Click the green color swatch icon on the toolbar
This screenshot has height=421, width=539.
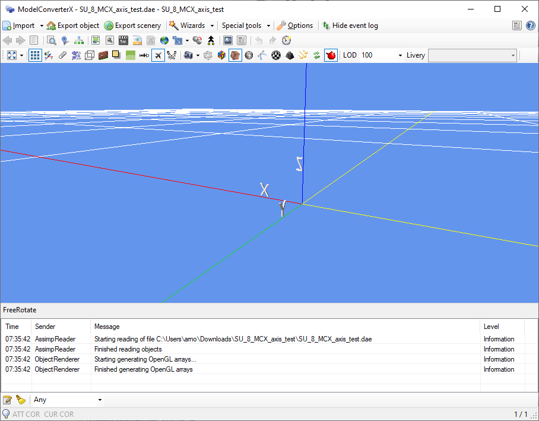point(130,55)
